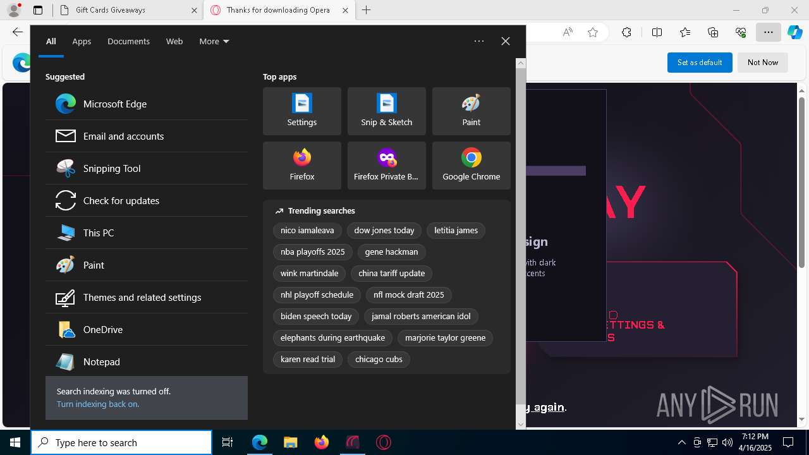Search trending topic wink martindale
Screen dimensions: 809x455
point(310,274)
